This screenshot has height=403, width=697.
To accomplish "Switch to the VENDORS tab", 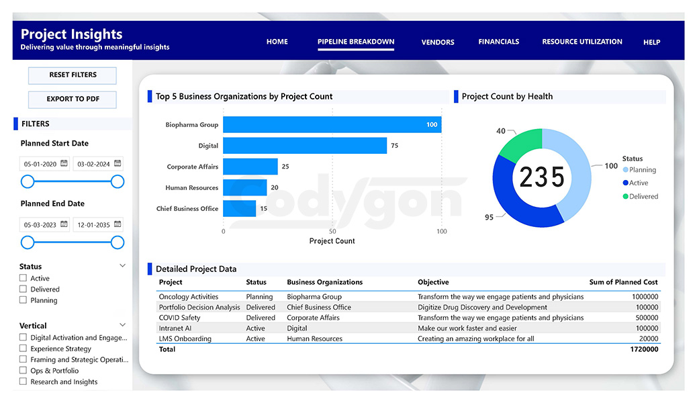I will tap(437, 42).
